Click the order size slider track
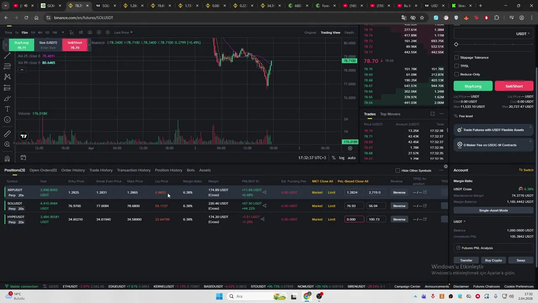This screenshot has width=538, height=303. tap(494, 45)
